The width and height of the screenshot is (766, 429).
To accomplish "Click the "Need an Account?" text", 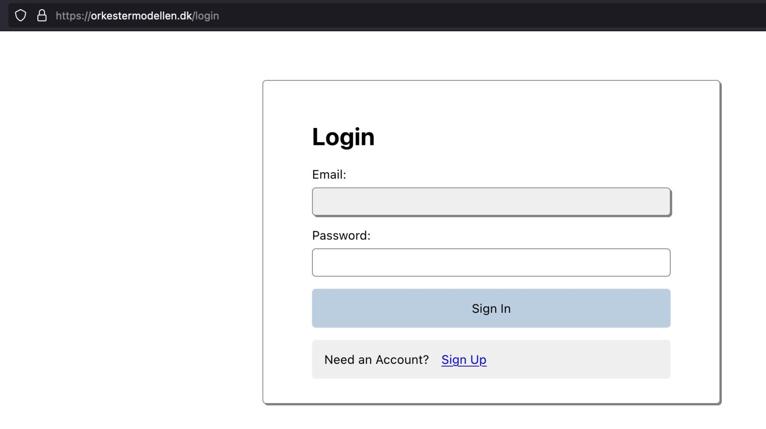I will tap(376, 360).
